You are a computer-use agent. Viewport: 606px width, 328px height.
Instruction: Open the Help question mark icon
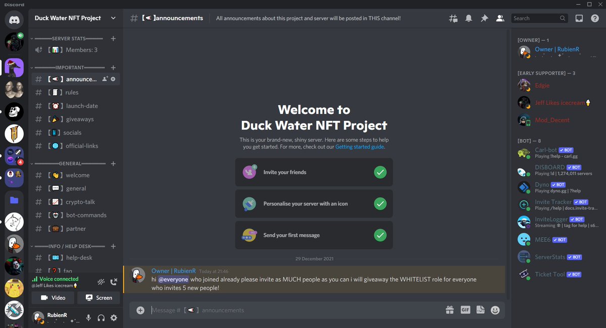tap(595, 18)
